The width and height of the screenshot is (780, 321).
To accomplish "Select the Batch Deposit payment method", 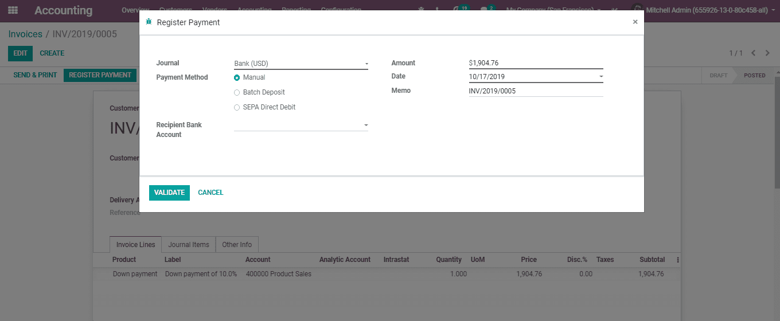I will click(237, 92).
